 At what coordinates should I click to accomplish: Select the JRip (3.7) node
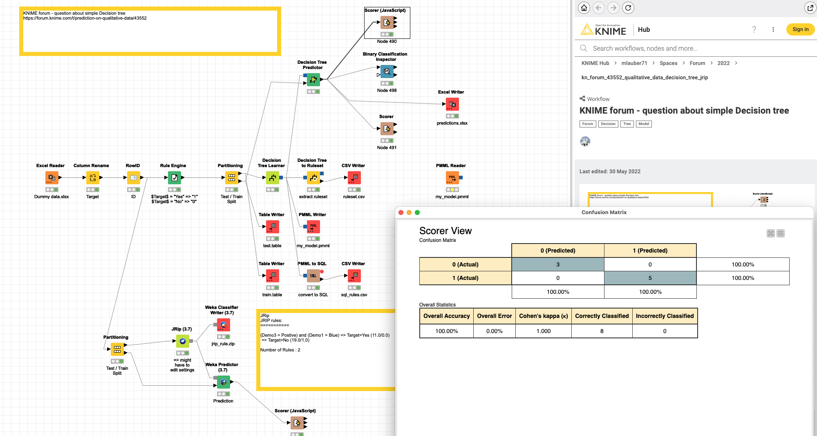pos(182,341)
